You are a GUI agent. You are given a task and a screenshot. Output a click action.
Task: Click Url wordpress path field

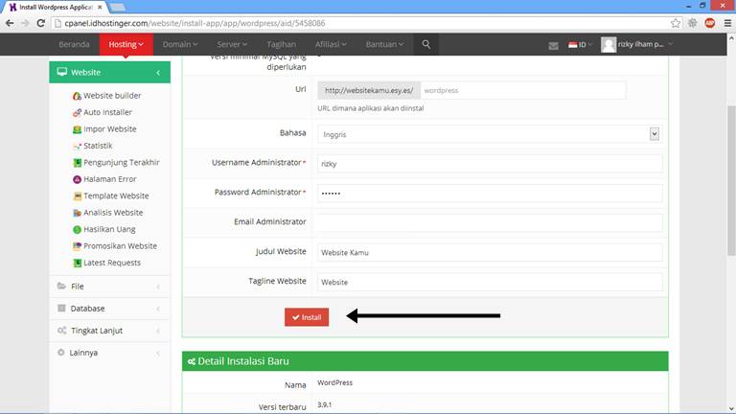[x=523, y=91]
